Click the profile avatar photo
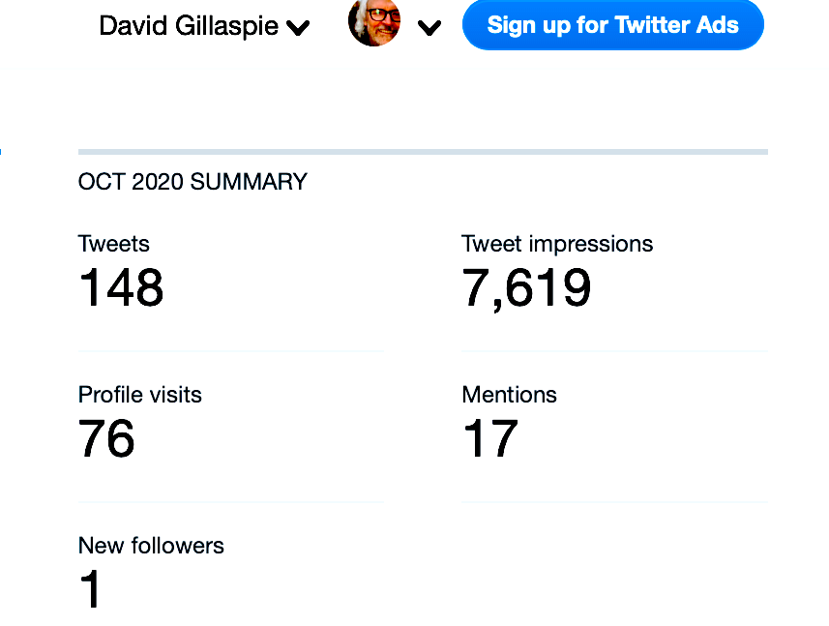Image resolution: width=829 pixels, height=626 pixels. point(374,23)
